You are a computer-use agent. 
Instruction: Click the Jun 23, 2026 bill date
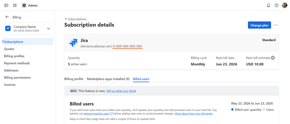coord(226,64)
